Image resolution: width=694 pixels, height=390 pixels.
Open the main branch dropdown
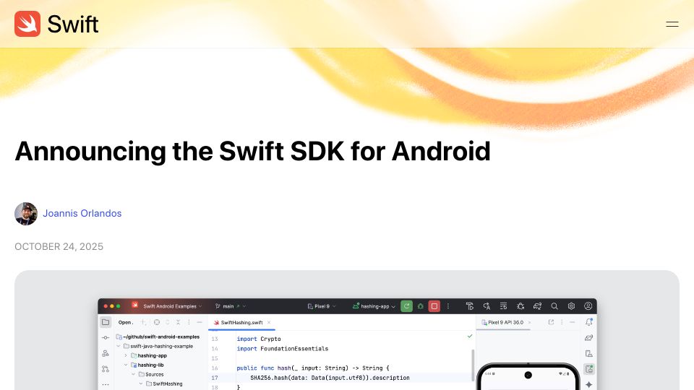coord(230,306)
